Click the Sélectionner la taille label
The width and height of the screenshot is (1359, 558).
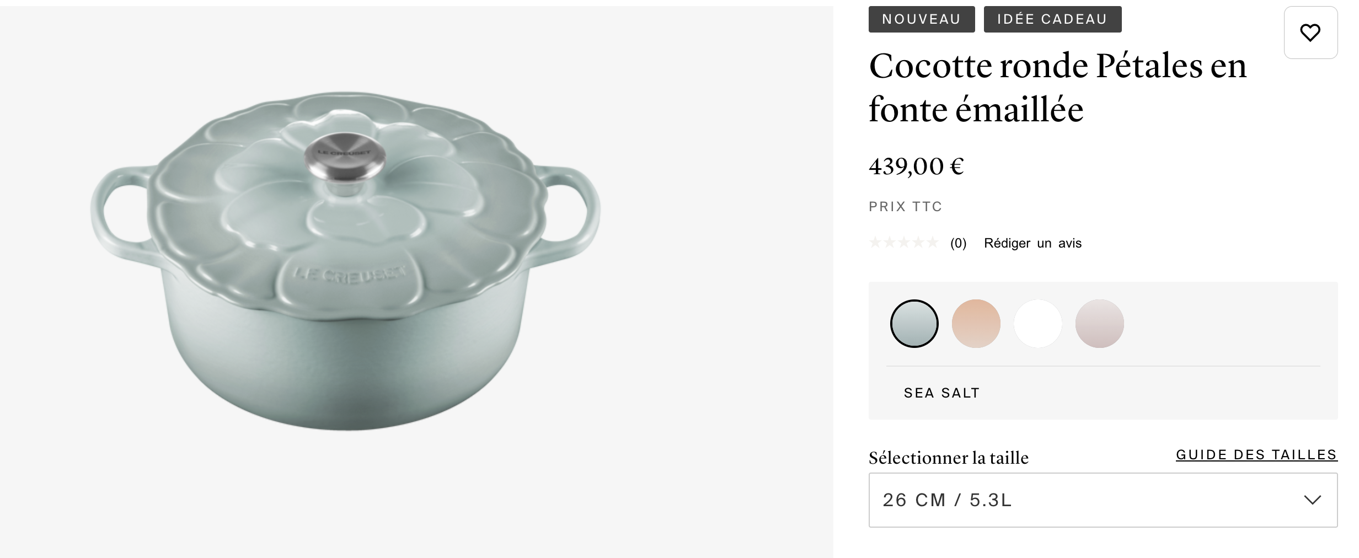[948, 458]
